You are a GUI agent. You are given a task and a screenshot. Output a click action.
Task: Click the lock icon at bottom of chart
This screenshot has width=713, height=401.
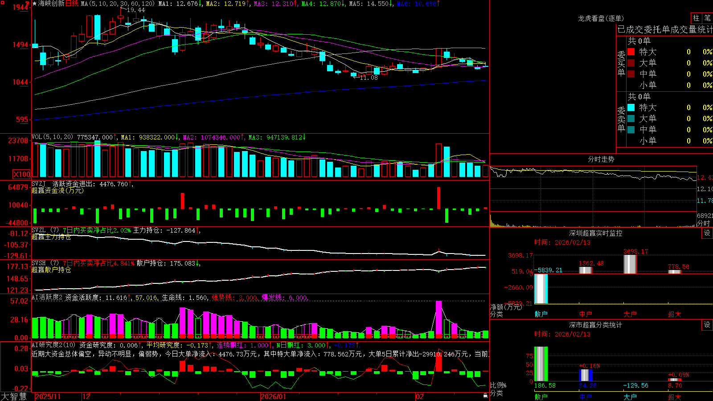[485, 396]
